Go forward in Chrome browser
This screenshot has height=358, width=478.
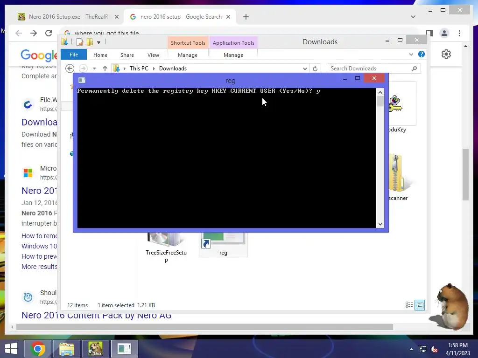tap(34, 33)
